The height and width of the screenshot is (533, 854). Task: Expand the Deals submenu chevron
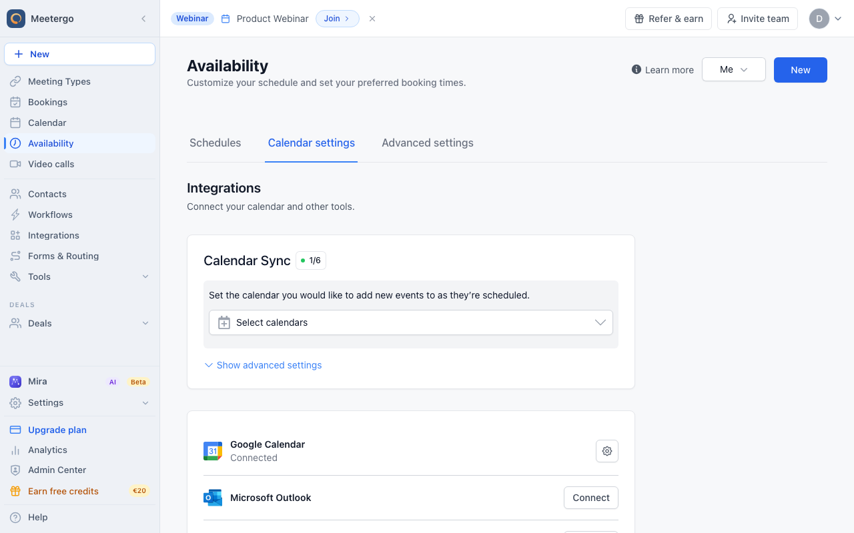(145, 323)
